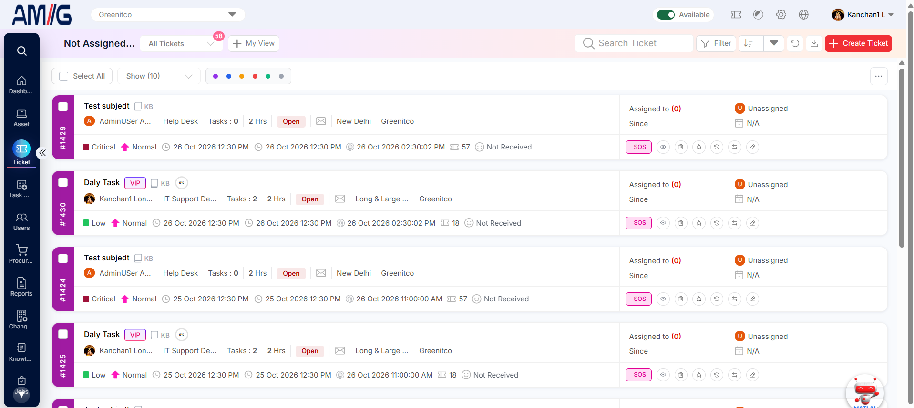914x408 pixels.
Task: Select ticket #1429 checkbox
Action: tap(63, 107)
